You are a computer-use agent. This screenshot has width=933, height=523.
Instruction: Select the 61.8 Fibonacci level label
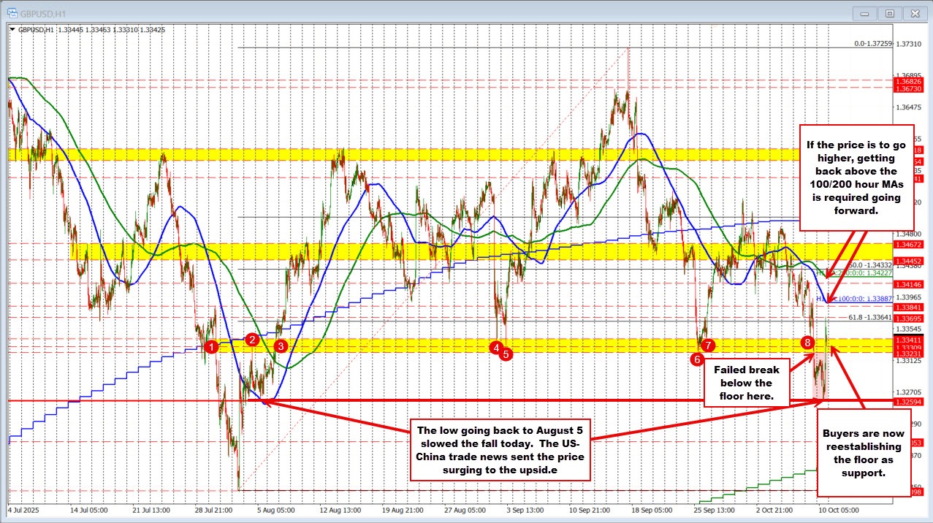pyautogui.click(x=869, y=318)
